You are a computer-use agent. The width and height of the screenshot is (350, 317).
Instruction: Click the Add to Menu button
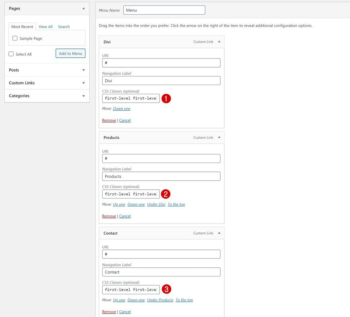coord(70,53)
